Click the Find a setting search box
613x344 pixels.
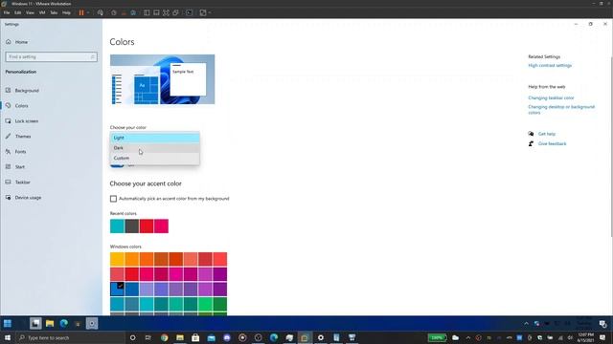pyautogui.click(x=51, y=57)
